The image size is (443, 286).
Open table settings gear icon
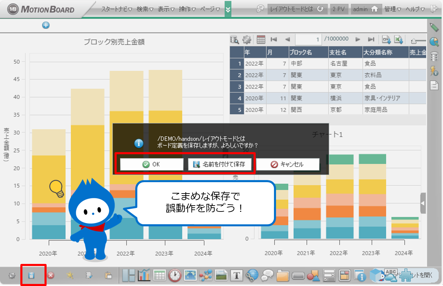(247, 40)
